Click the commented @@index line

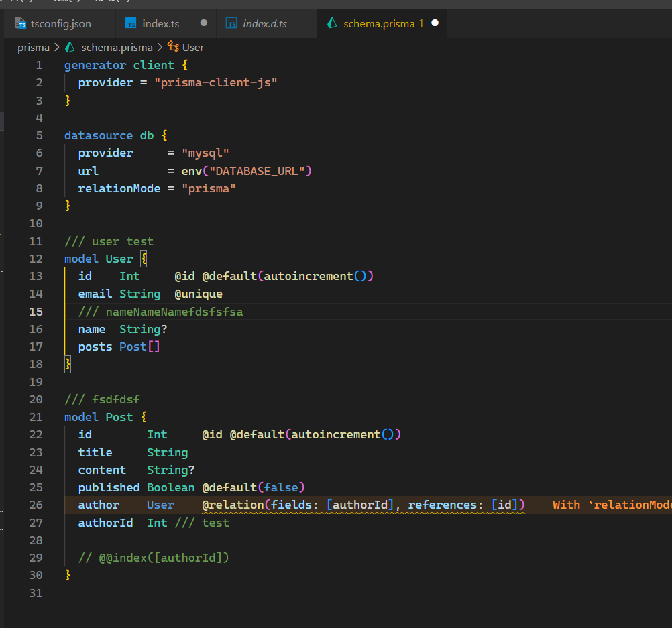pos(154,558)
